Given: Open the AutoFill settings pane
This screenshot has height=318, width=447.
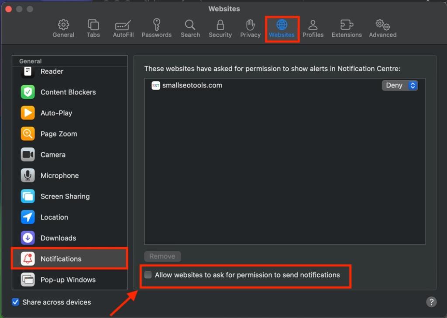Looking at the screenshot, I should click(x=123, y=28).
